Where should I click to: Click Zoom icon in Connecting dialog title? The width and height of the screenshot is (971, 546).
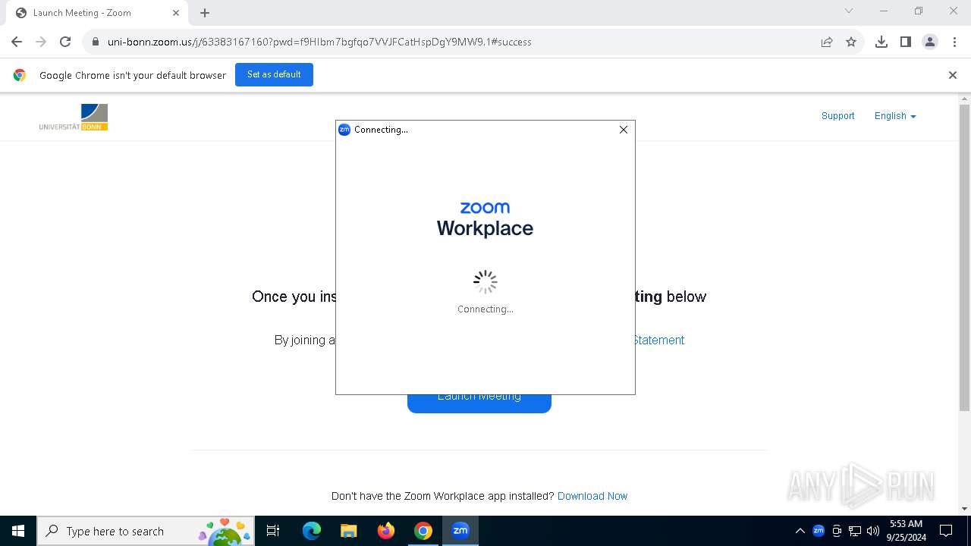coord(344,130)
